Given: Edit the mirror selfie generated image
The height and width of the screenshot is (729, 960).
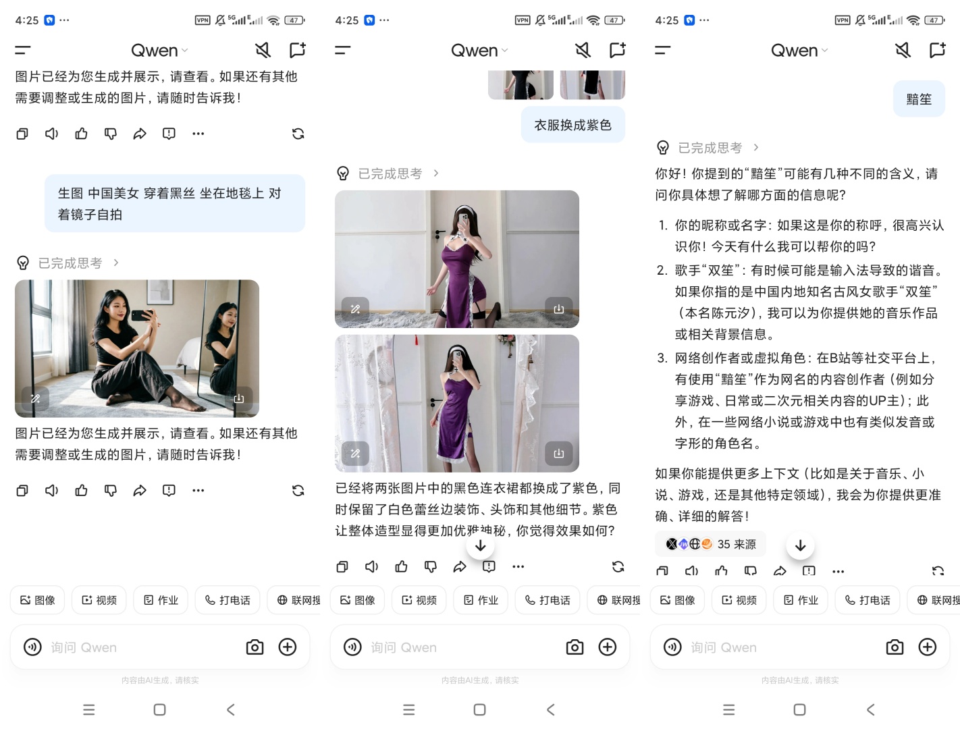Looking at the screenshot, I should [x=35, y=399].
